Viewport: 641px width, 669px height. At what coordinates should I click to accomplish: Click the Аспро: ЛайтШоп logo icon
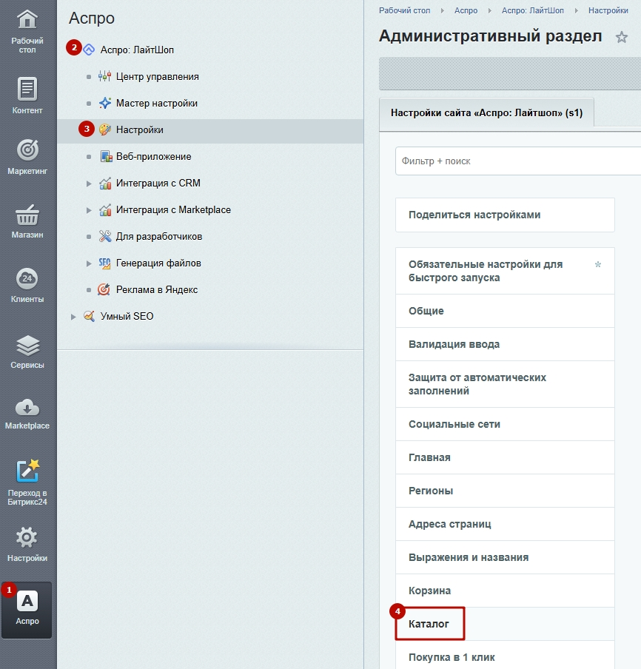point(89,50)
